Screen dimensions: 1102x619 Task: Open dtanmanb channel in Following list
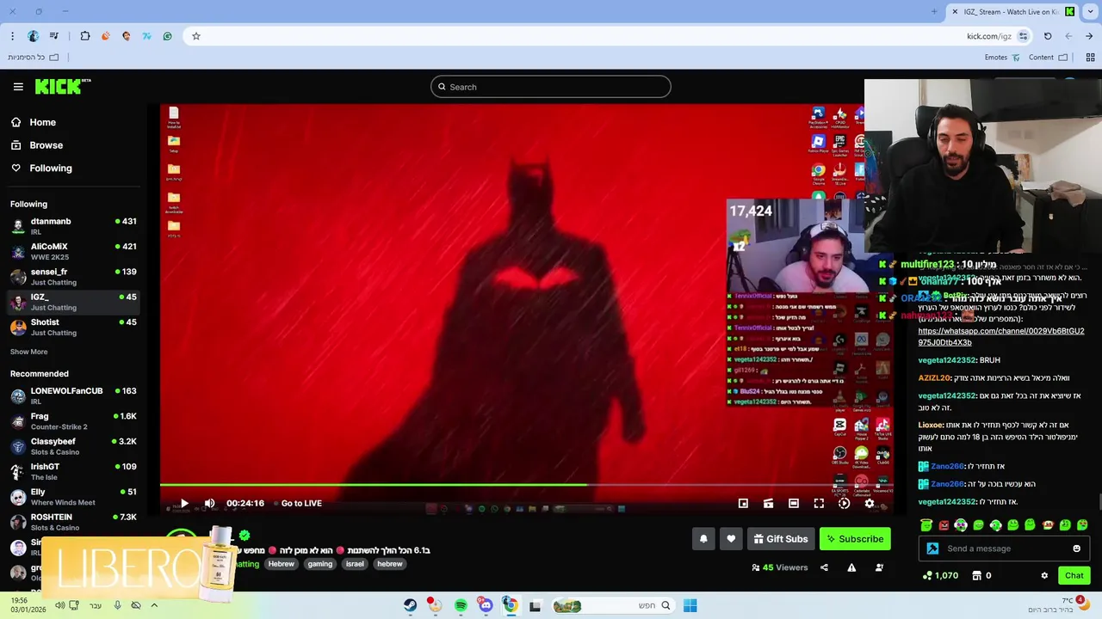(73, 226)
